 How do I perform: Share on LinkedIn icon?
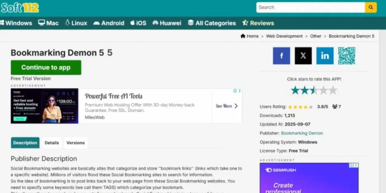(325, 56)
